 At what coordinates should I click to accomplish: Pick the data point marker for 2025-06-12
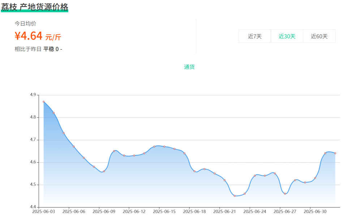(134, 155)
